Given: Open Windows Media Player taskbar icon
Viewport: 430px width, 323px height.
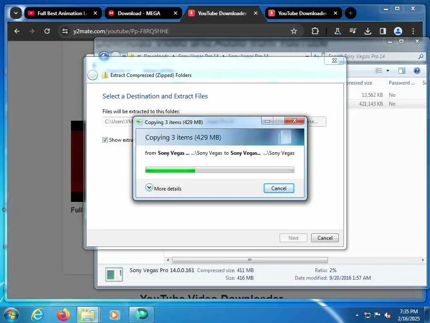Looking at the screenshot, I should pyautogui.click(x=114, y=315).
